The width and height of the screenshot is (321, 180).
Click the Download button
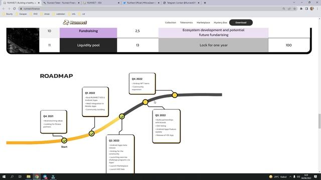pos(241,22)
